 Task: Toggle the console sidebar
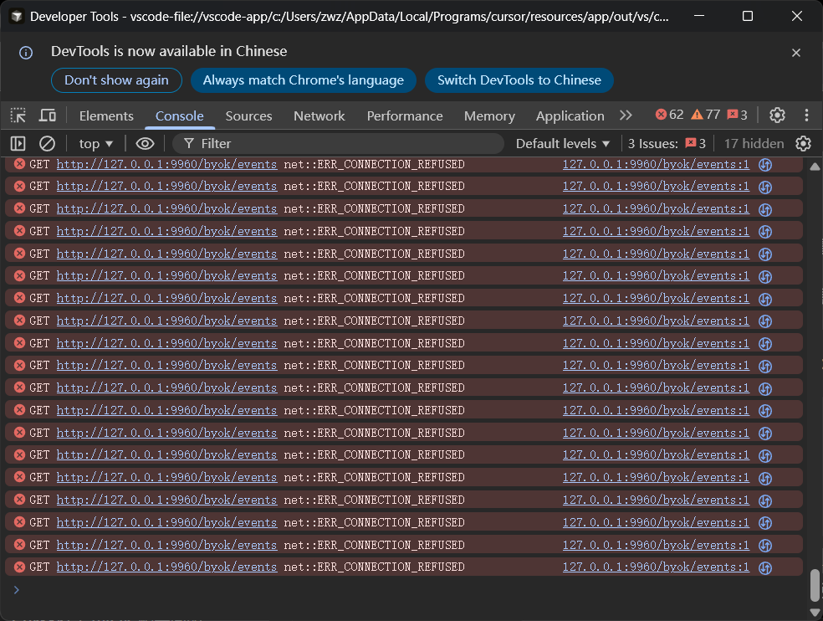[18, 143]
